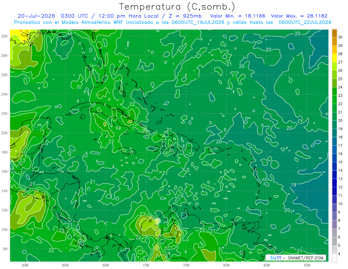Click the color scale label '5'
This screenshot has width=348, height=269.
340,245
